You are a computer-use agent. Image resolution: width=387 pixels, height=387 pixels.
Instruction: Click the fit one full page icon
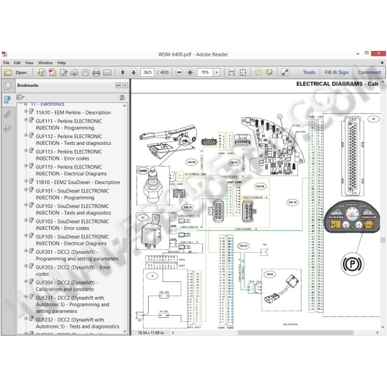coord(243,72)
